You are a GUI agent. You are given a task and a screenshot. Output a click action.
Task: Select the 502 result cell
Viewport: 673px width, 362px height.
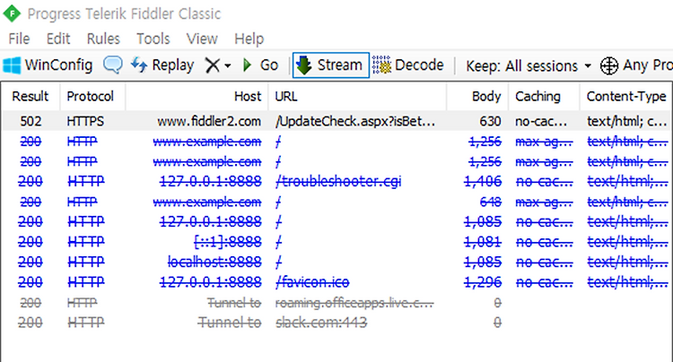31,121
